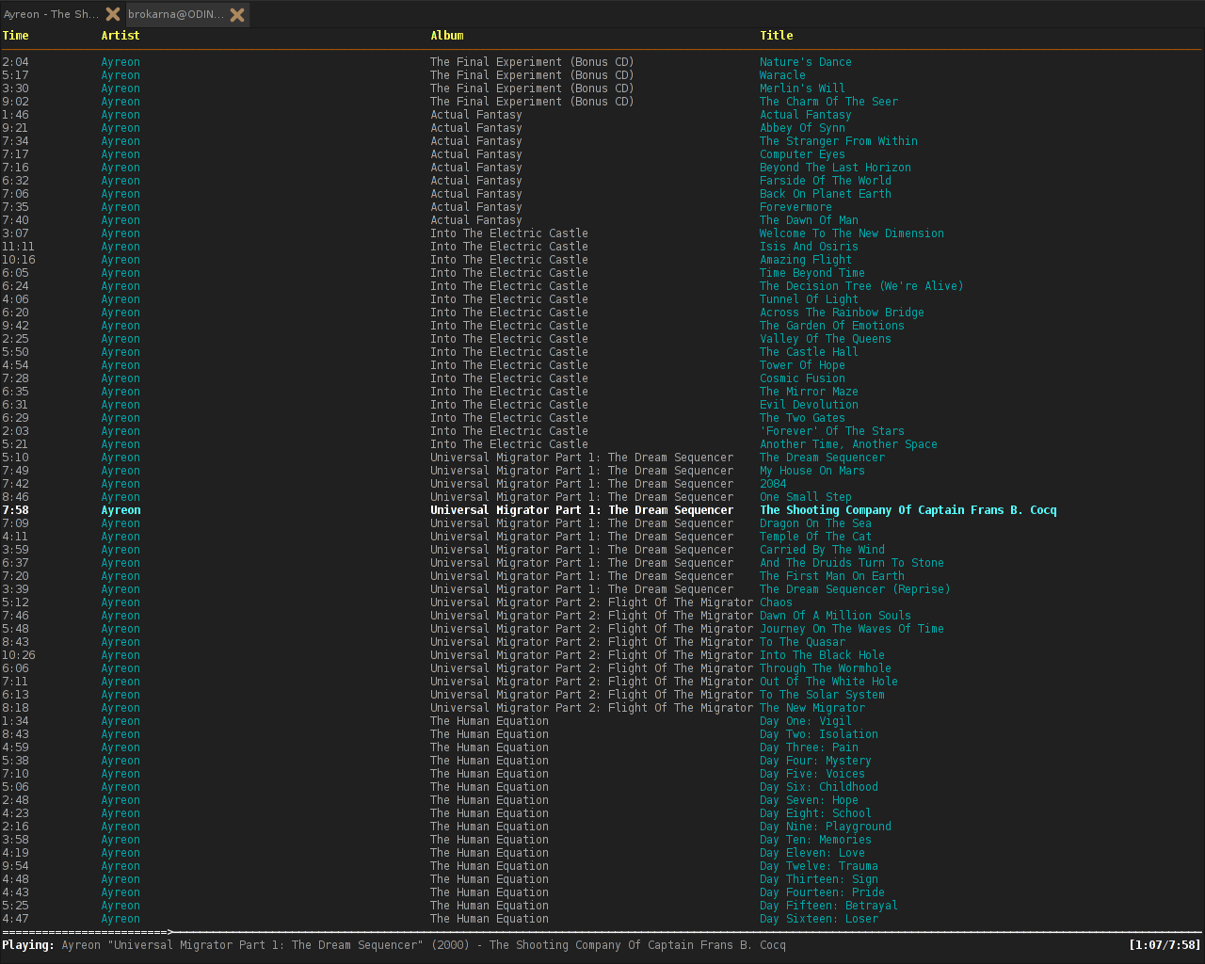Click the Album column header
1205x964 pixels.
[447, 36]
